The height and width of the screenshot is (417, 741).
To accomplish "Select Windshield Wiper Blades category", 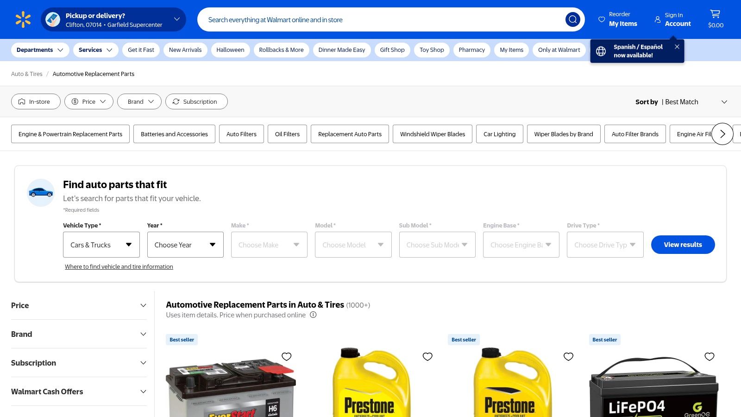I will pos(433,134).
